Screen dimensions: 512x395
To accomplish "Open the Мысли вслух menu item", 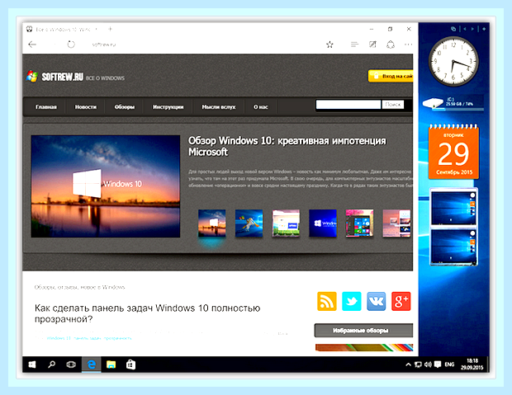I will point(219,107).
